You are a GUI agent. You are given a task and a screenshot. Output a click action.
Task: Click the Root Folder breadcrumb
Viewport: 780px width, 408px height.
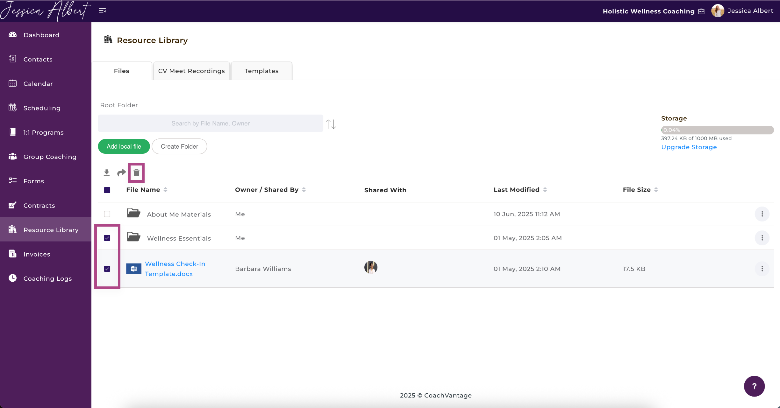point(119,105)
